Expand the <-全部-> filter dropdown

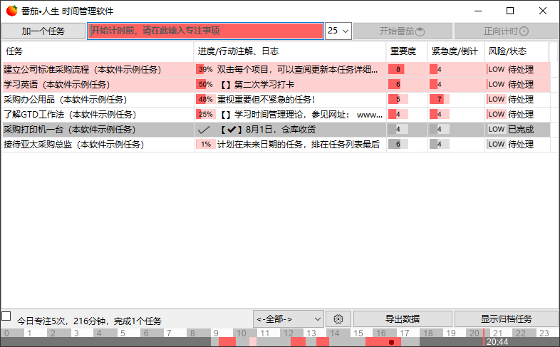pos(289,318)
